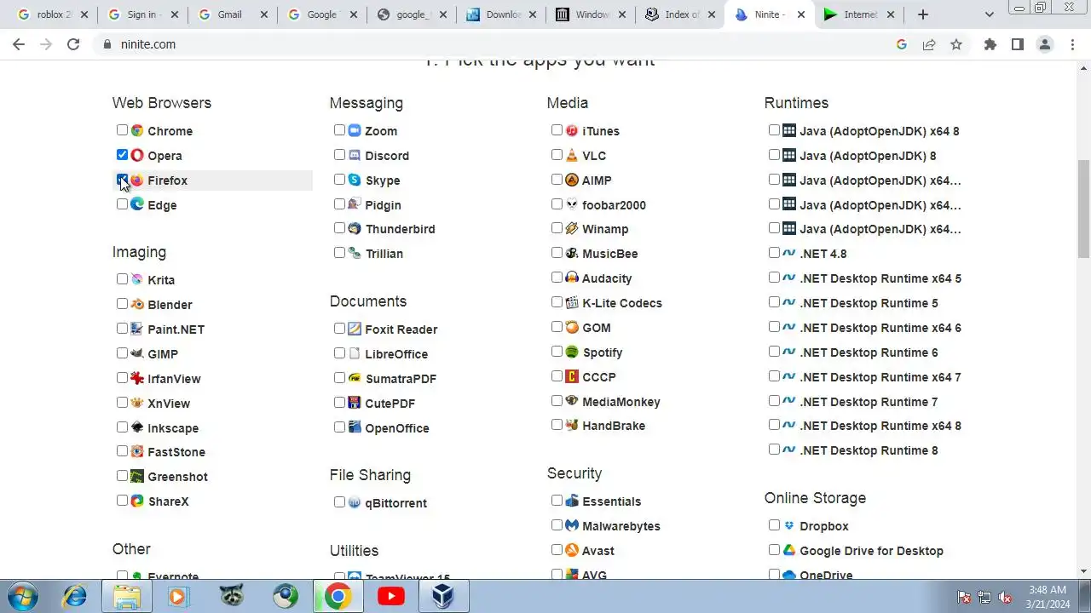Click the page vertical scrollbar thumb
The width and height of the screenshot is (1091, 613).
pos(1083,209)
